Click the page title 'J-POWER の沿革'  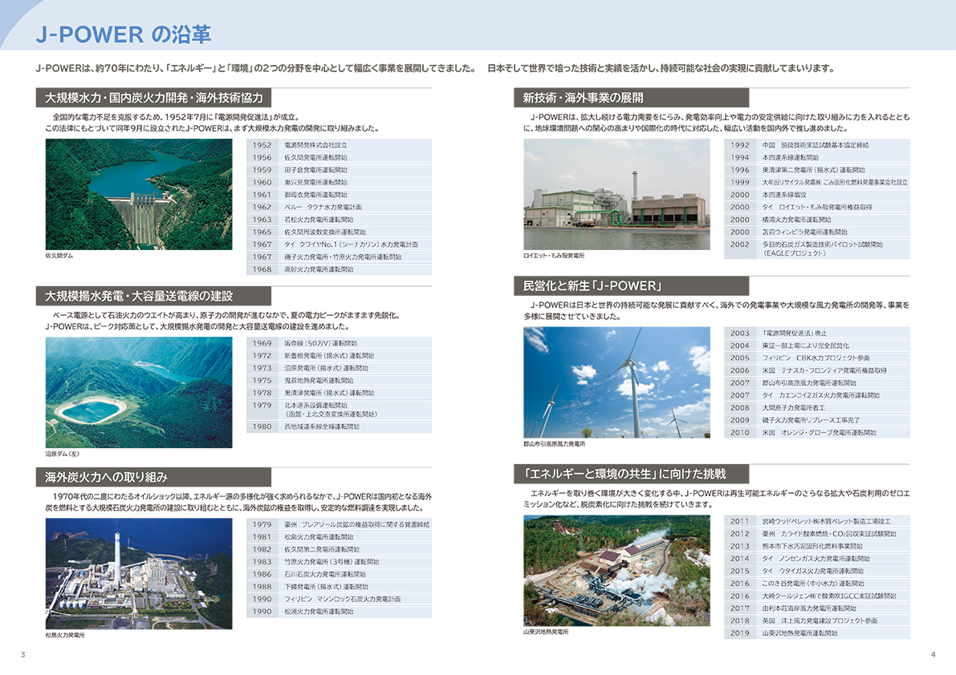point(123,34)
